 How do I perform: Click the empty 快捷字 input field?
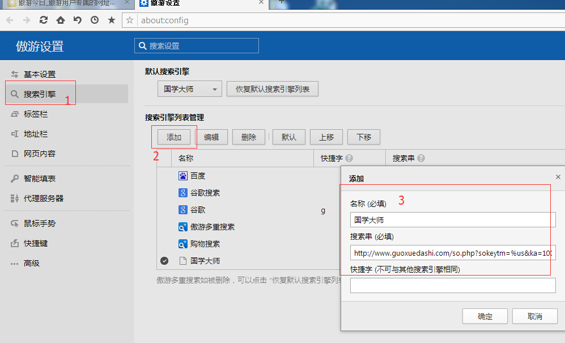pyautogui.click(x=453, y=286)
